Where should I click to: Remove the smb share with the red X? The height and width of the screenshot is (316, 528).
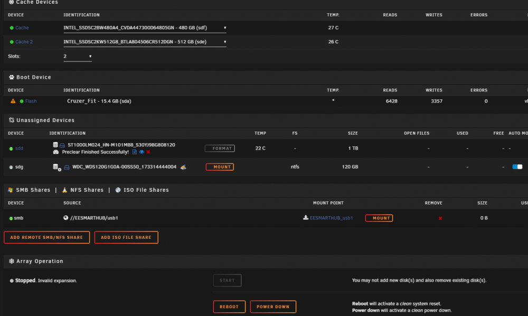coord(440,218)
